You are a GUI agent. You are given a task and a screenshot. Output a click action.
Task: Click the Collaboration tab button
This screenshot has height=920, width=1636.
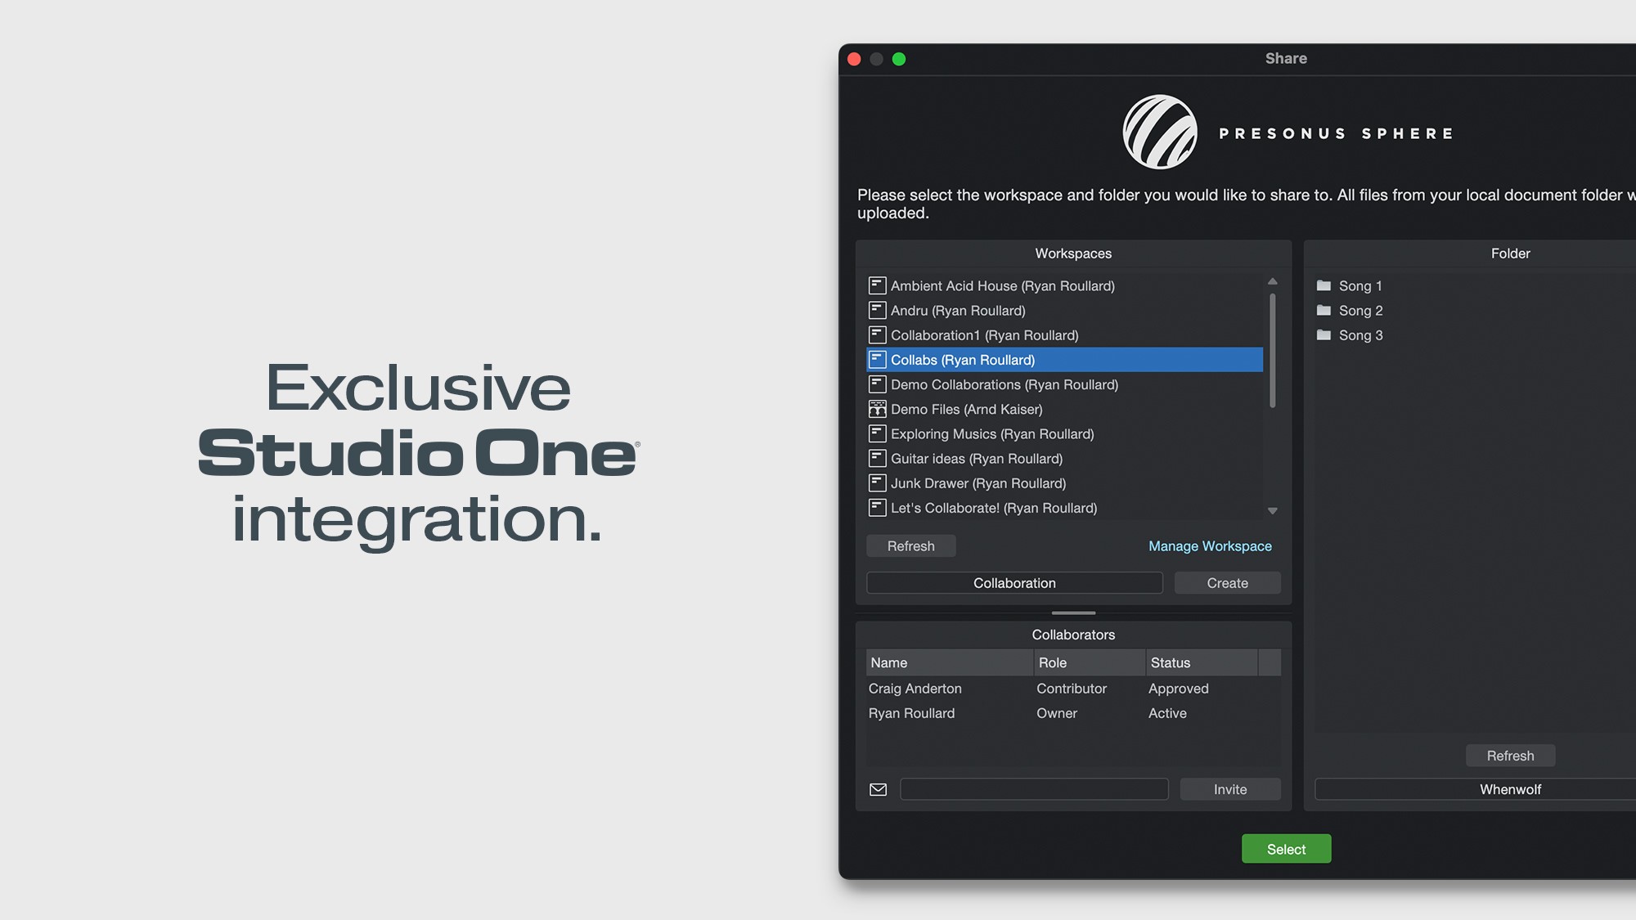(1014, 583)
